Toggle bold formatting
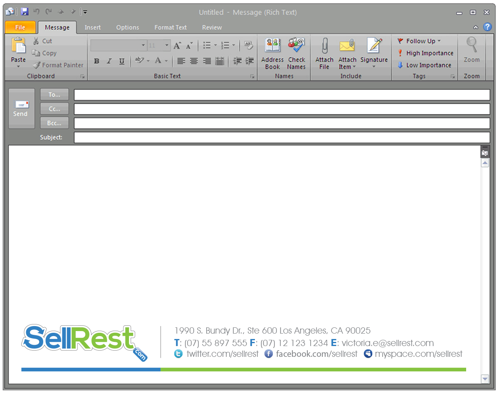Screen dimensions: 499x393 (96, 61)
